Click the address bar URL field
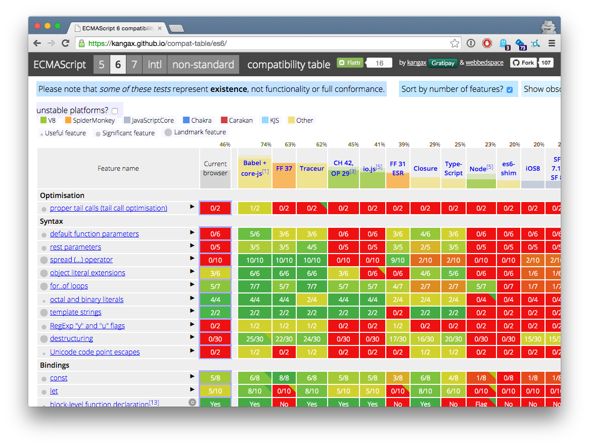The height and width of the screenshot is (447, 589). (x=267, y=43)
